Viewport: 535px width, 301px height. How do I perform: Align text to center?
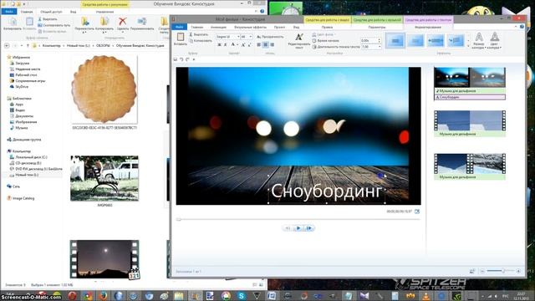(266, 44)
